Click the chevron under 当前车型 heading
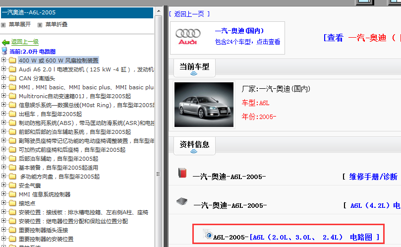The width and height of the screenshot is (401, 247). tap(194, 73)
